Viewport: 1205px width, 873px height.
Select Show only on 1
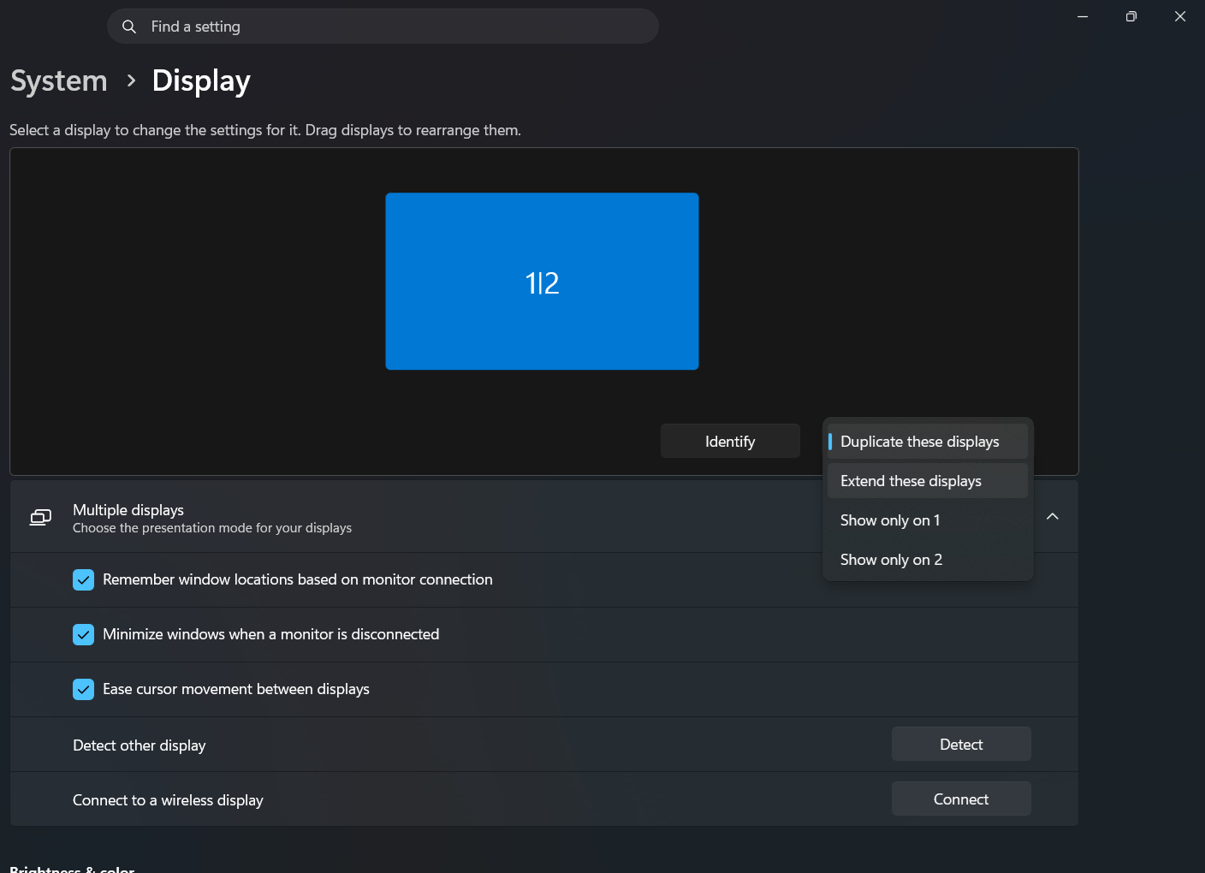[928, 520]
